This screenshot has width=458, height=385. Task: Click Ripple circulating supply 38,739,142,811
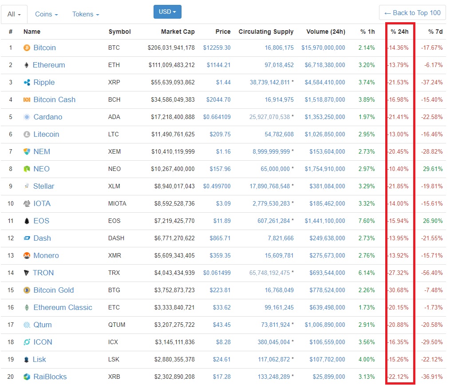pyautogui.click(x=269, y=83)
